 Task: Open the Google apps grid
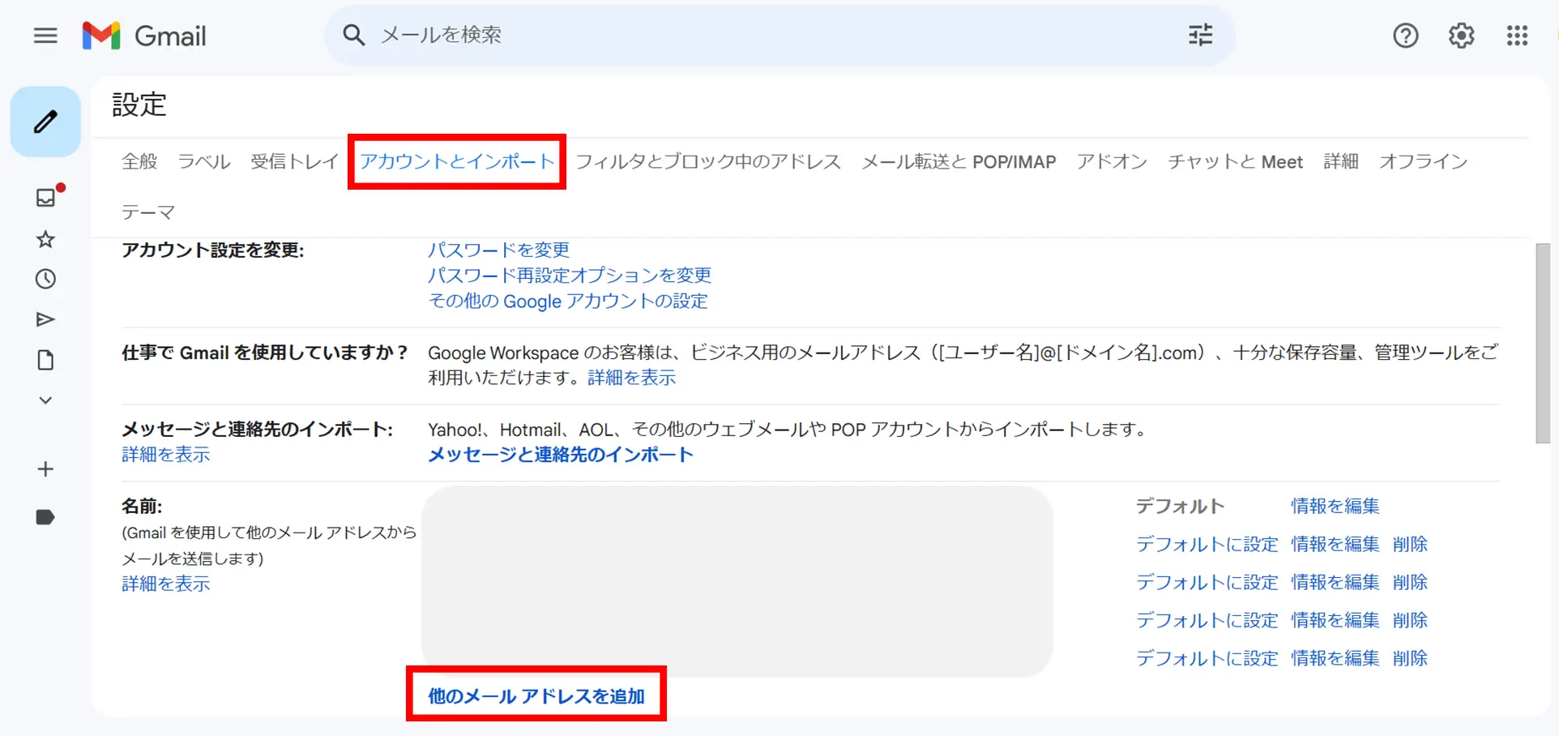[x=1517, y=36]
